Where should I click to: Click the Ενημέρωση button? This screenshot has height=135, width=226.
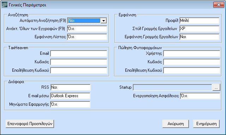[x=206, y=124]
